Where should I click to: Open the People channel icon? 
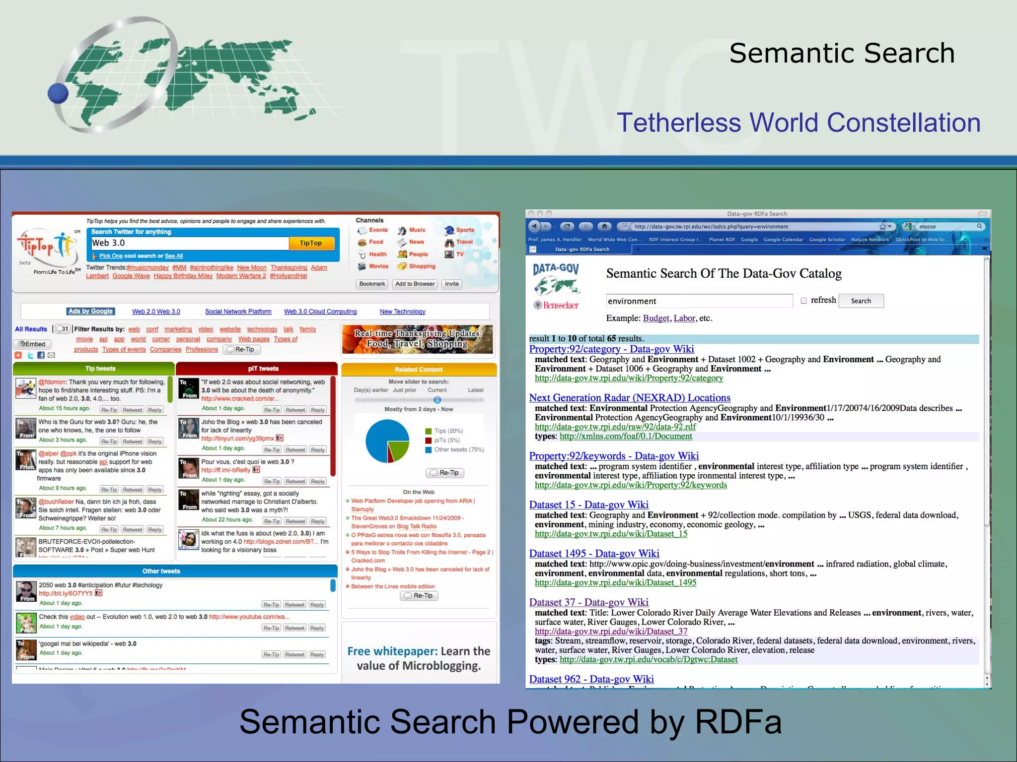402,254
